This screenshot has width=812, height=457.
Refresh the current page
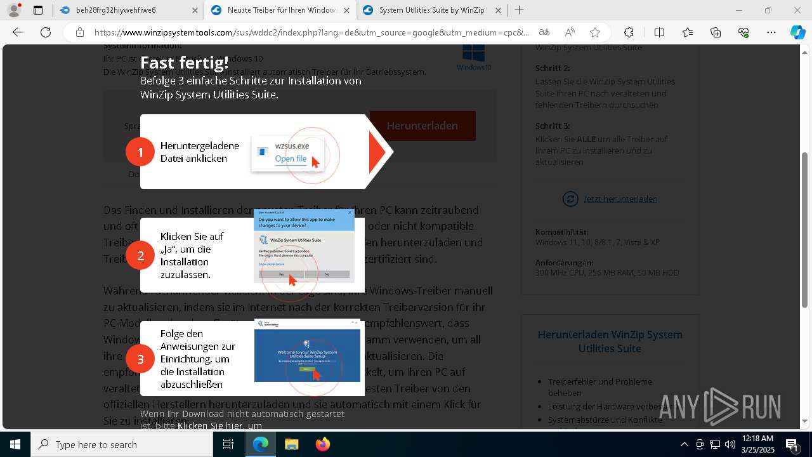coord(46,32)
